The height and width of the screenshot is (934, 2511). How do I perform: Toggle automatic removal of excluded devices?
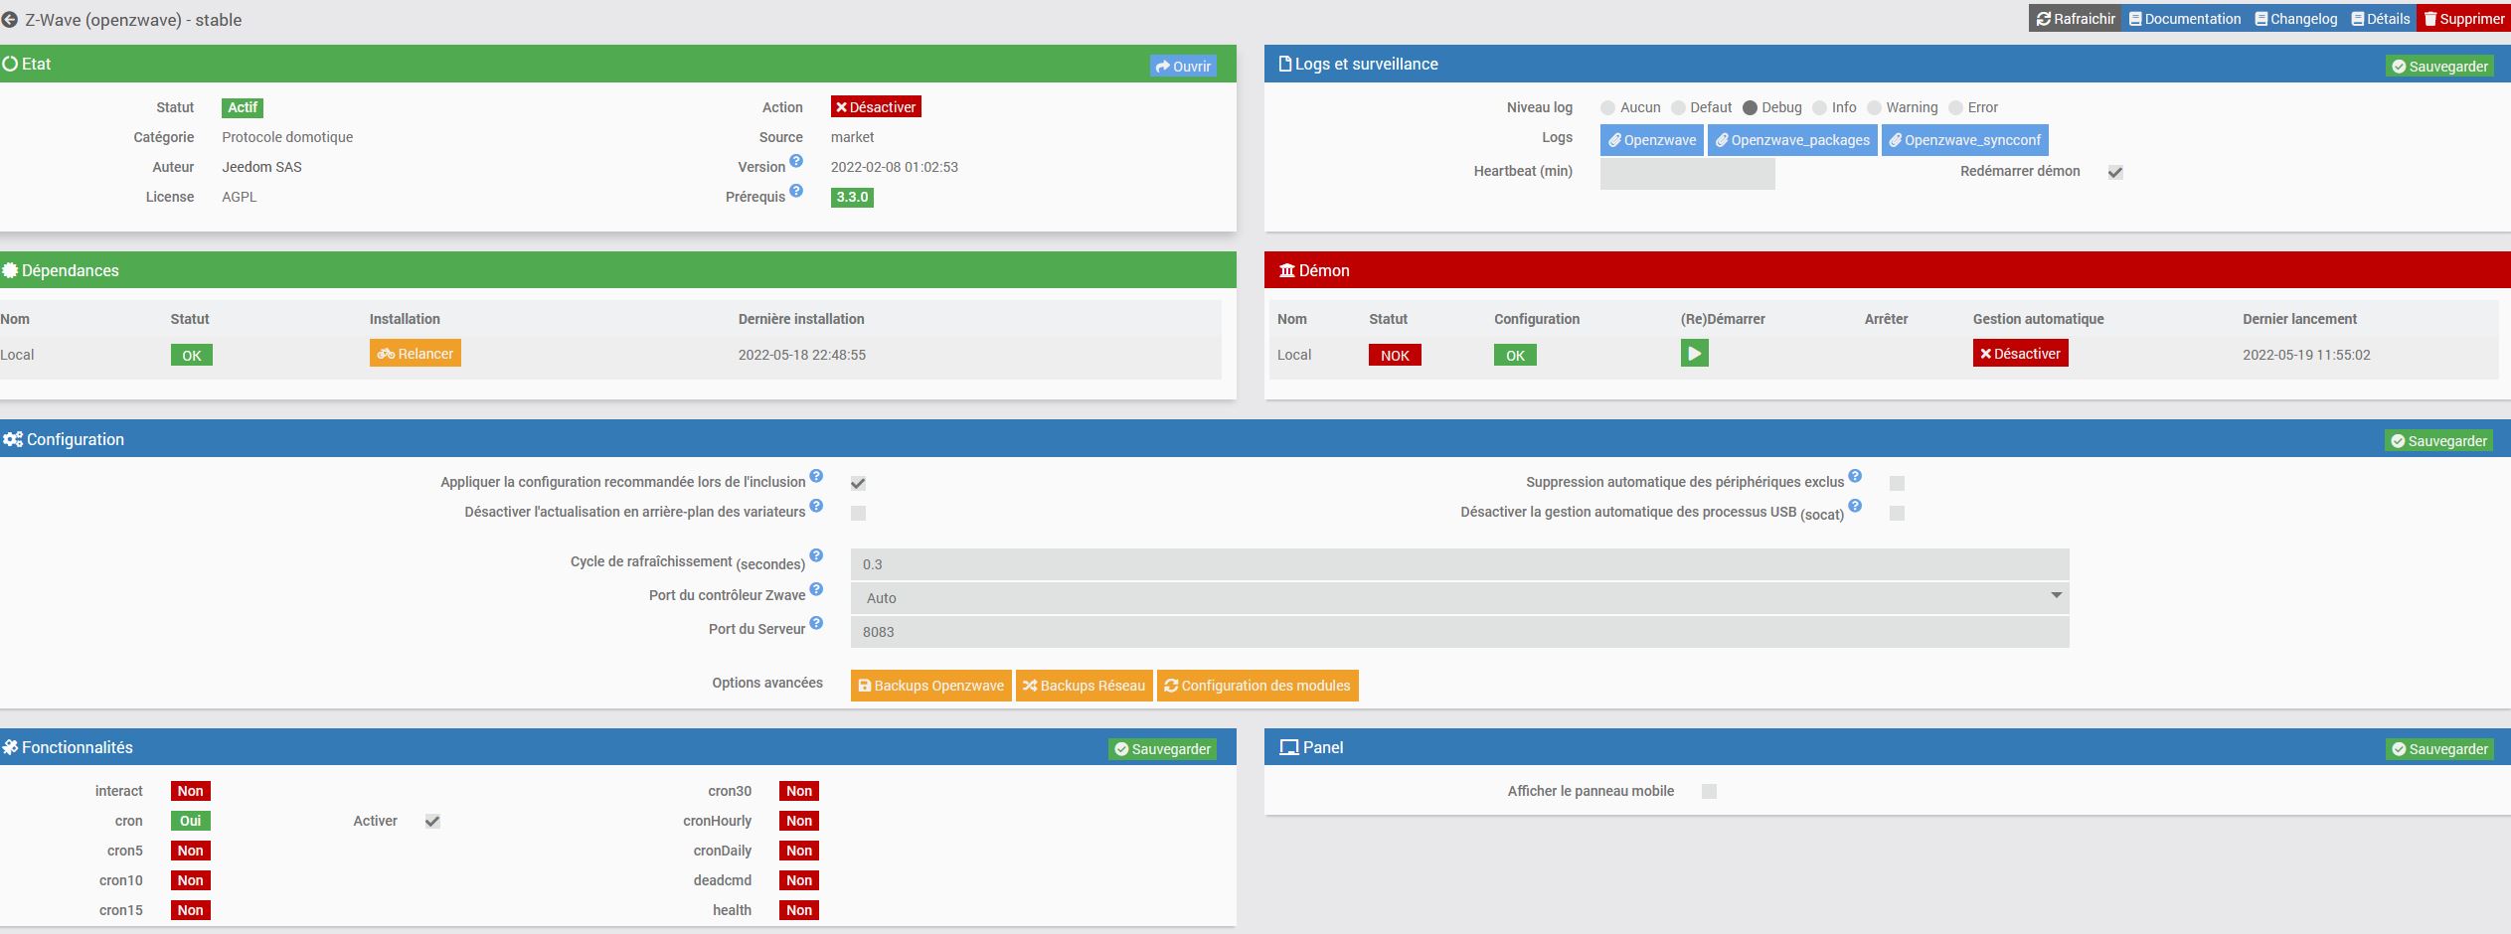1897,483
